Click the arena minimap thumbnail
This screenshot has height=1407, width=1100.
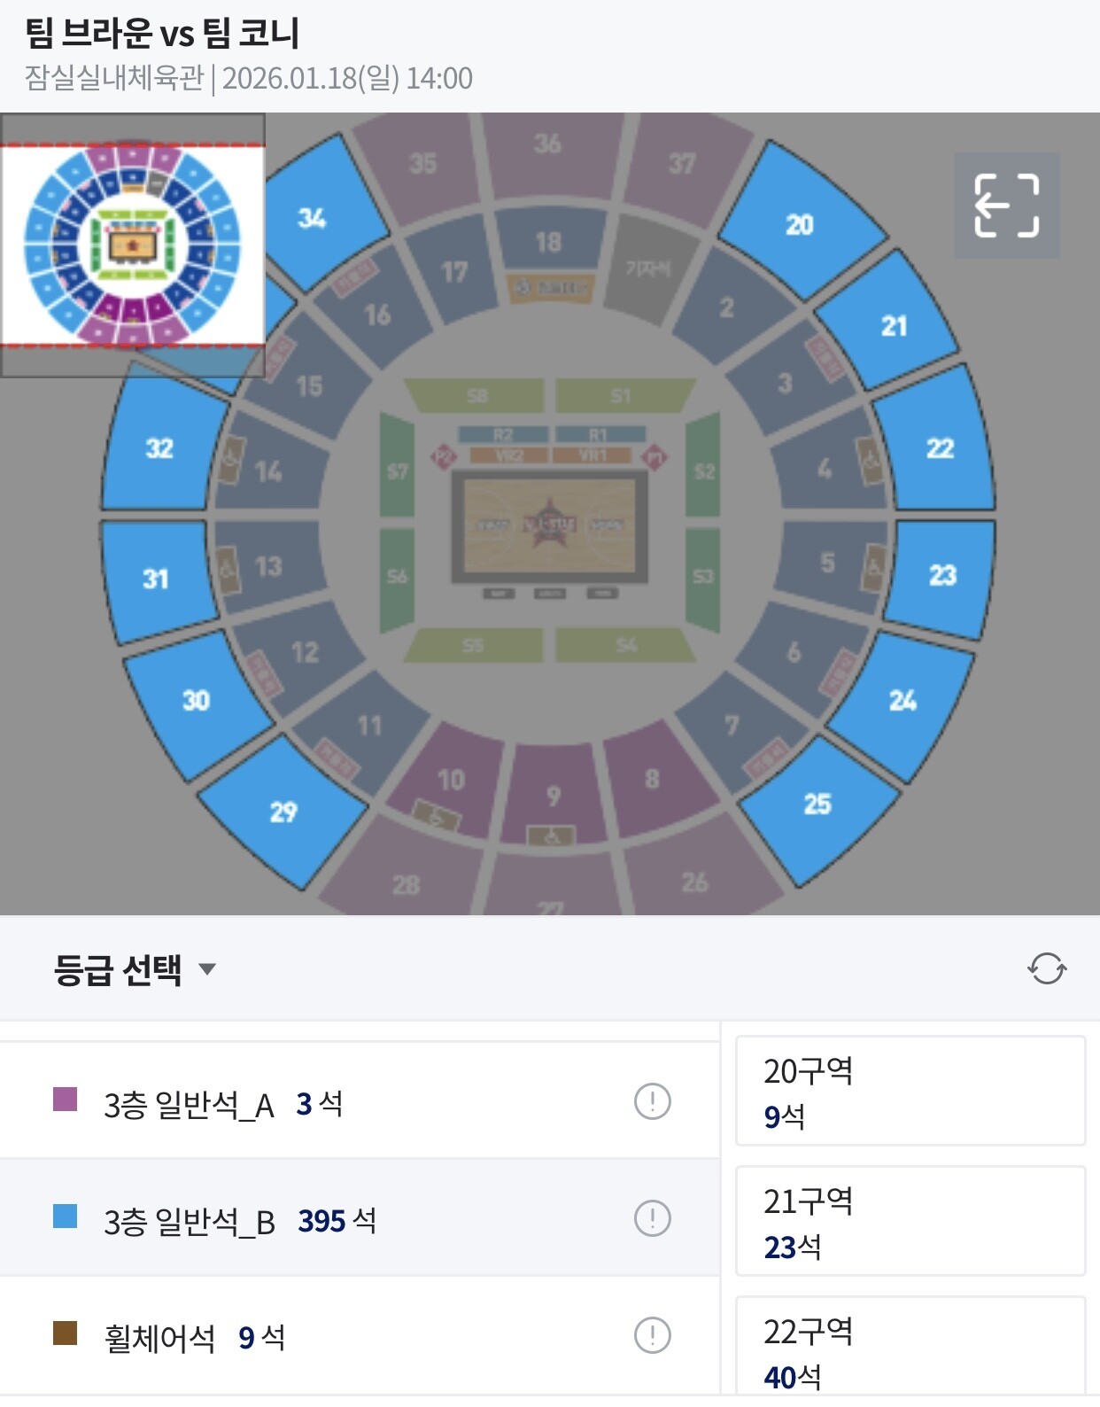133,245
